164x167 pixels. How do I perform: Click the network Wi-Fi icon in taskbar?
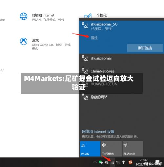tap(113, 162)
